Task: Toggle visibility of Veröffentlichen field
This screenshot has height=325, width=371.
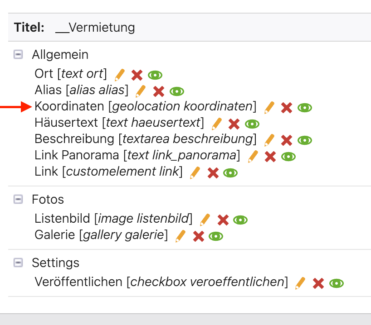Action: (336, 283)
